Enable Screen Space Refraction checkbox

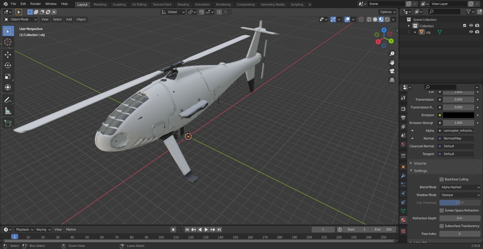click(x=442, y=211)
